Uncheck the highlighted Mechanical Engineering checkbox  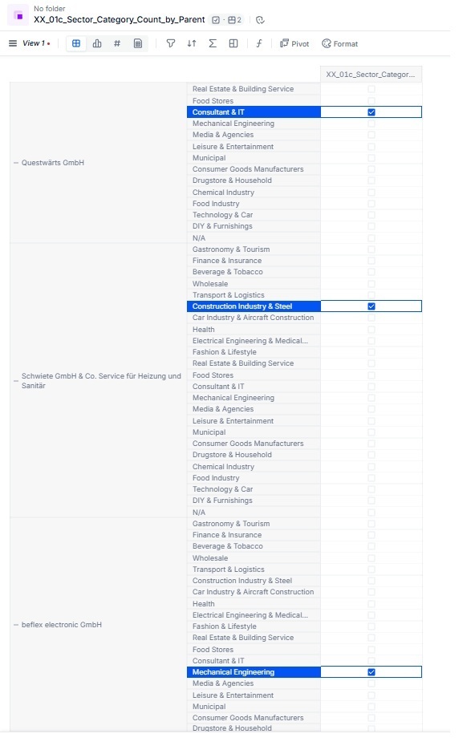(371, 672)
